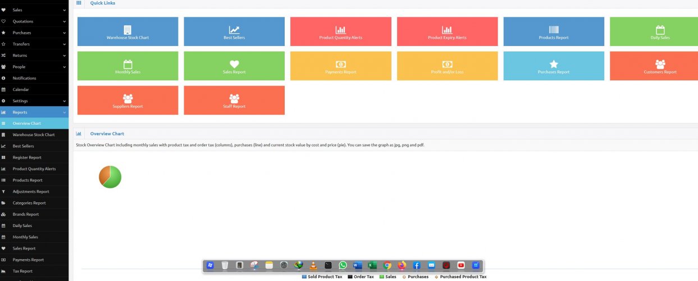Expand the Returns sidebar menu chevron

pos(65,56)
